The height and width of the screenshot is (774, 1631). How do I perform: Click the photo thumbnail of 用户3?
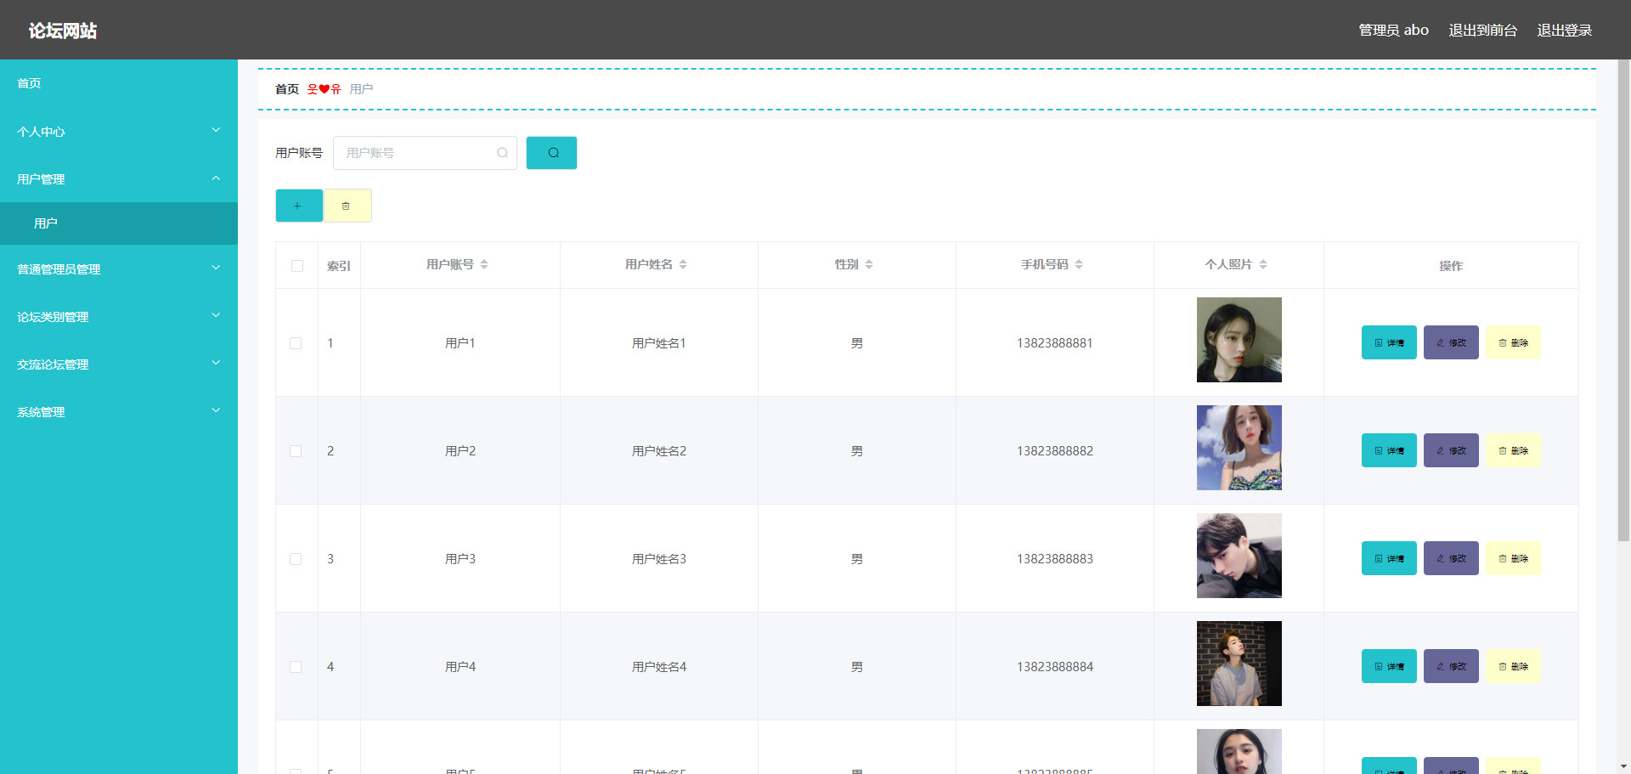[1239, 556]
